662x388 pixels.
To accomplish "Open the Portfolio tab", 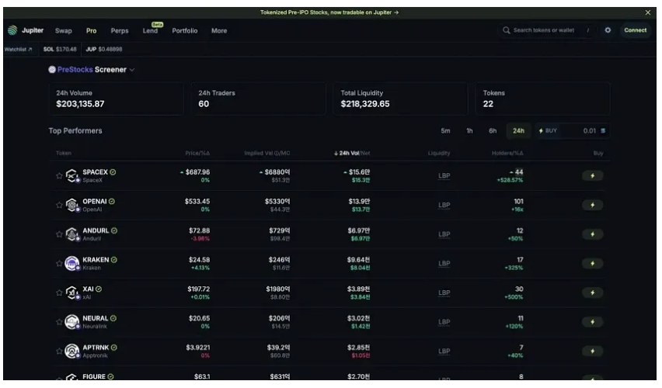I will pos(184,31).
